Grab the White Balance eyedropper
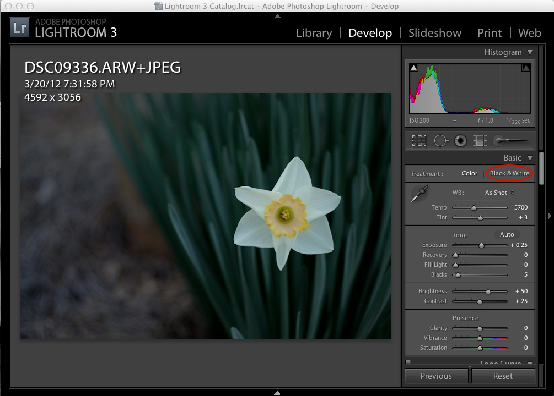Screen dimensions: 554x396 click(419, 194)
